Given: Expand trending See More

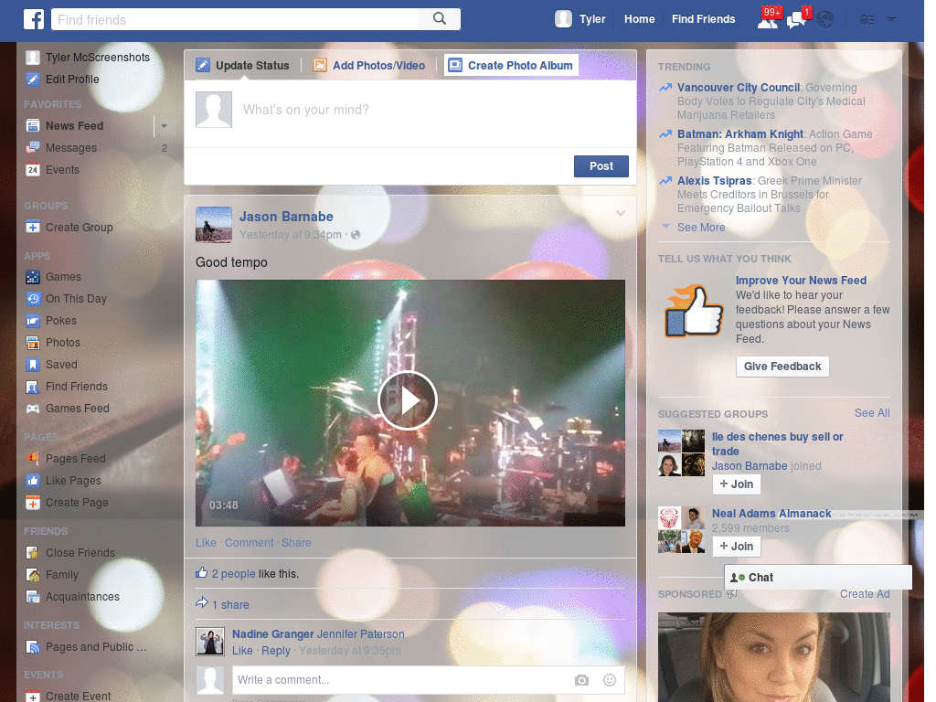Looking at the screenshot, I should [x=701, y=228].
